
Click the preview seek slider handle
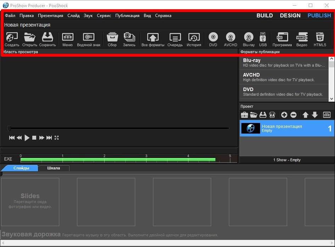pyautogui.click(x=9, y=128)
